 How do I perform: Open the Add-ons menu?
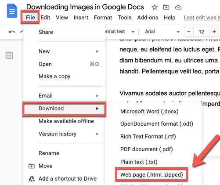[148, 18]
